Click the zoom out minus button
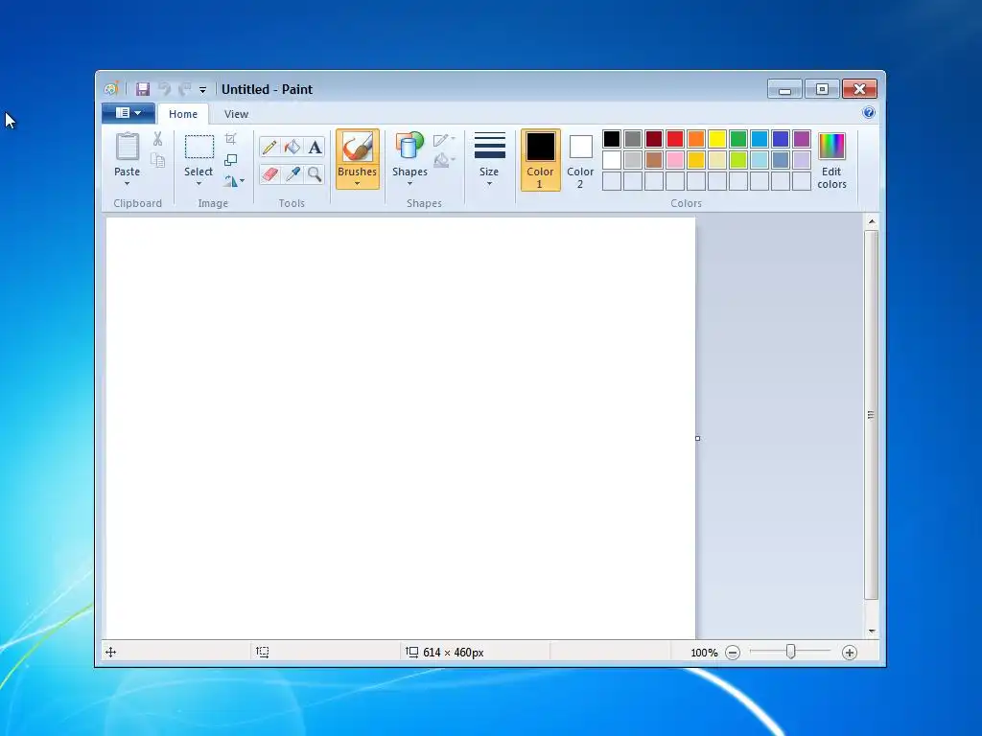 click(733, 653)
